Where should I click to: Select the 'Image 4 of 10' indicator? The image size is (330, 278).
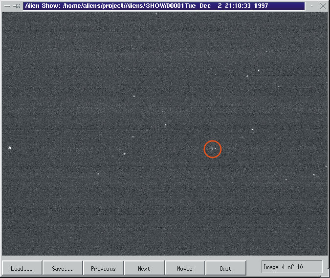(292, 267)
